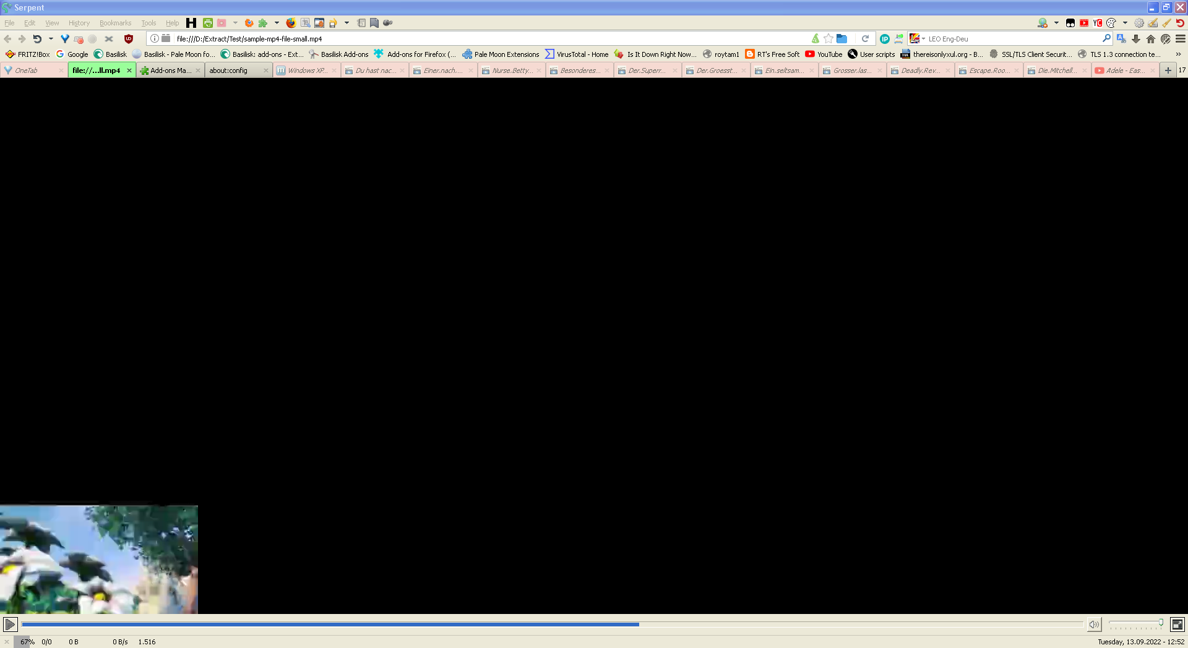Close the file mp4 tab
Image resolution: width=1188 pixels, height=648 pixels.
[x=129, y=70]
